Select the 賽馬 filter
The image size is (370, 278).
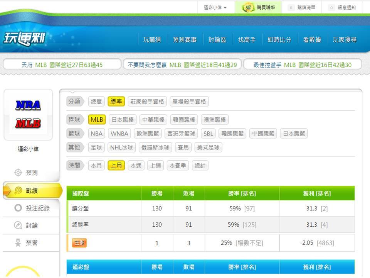click(x=183, y=147)
